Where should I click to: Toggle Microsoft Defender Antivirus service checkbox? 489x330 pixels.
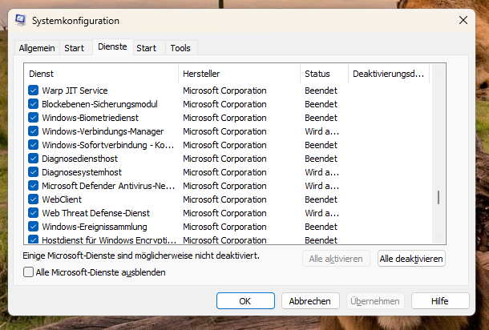click(x=34, y=186)
